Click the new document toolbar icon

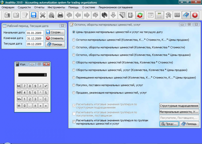coord(7,15)
